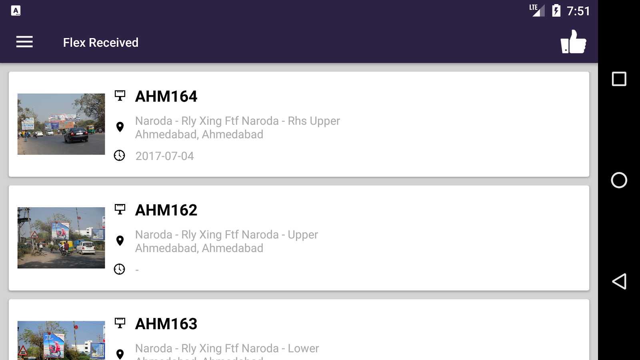Tap the Android home circle button
Viewport: 640px width, 360px height.
(619, 180)
